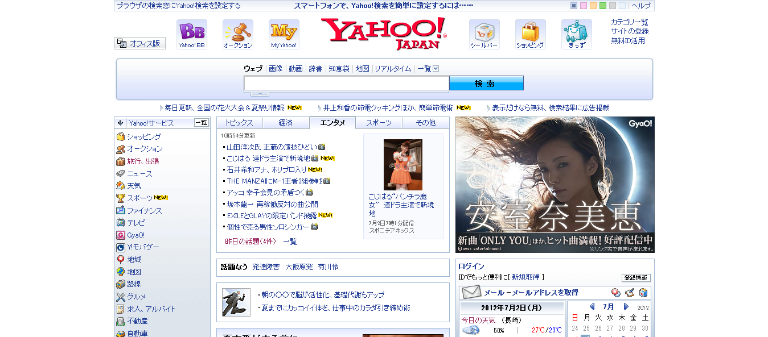Image resolution: width=768 pixels, height=337 pixels.
Task: Open the My Yahoo! icon
Action: (x=284, y=35)
